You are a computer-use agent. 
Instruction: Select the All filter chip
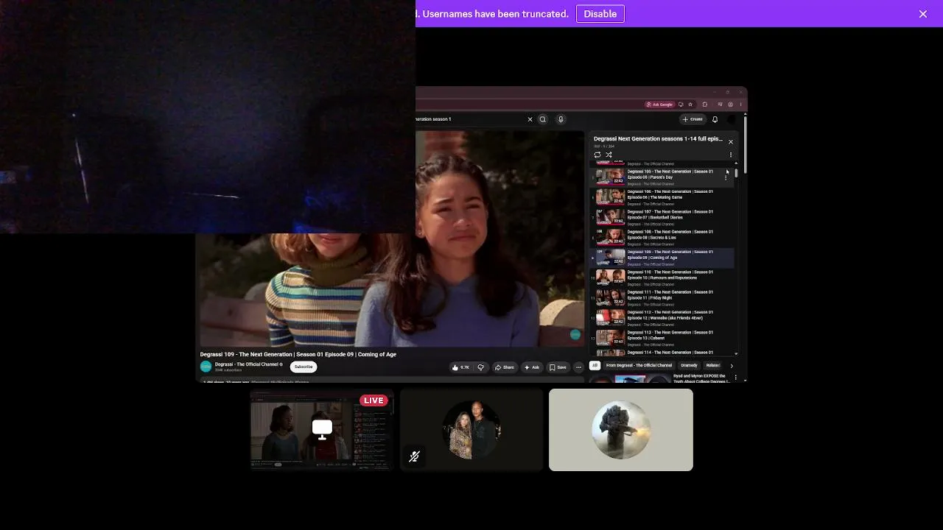(x=595, y=365)
